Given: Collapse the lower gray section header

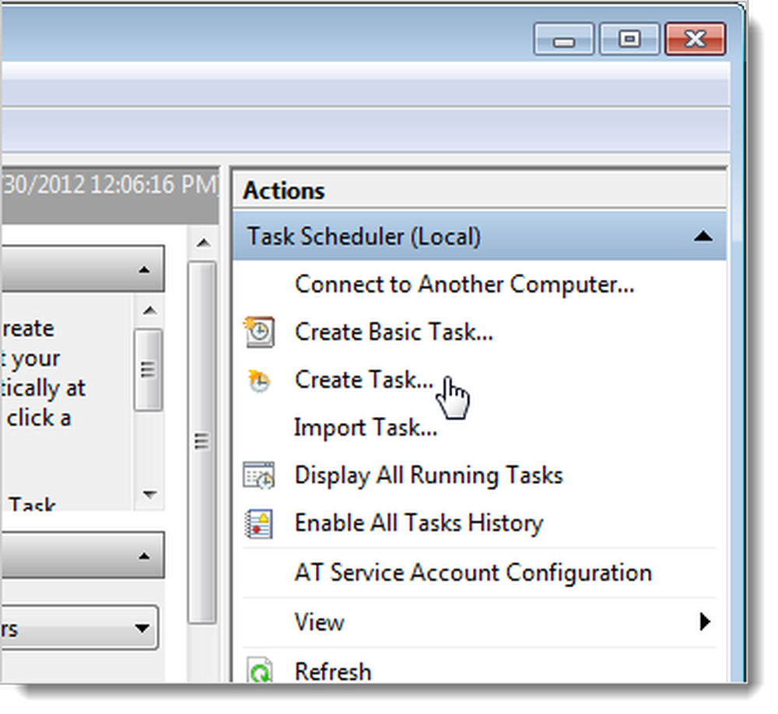Looking at the screenshot, I should 144,555.
